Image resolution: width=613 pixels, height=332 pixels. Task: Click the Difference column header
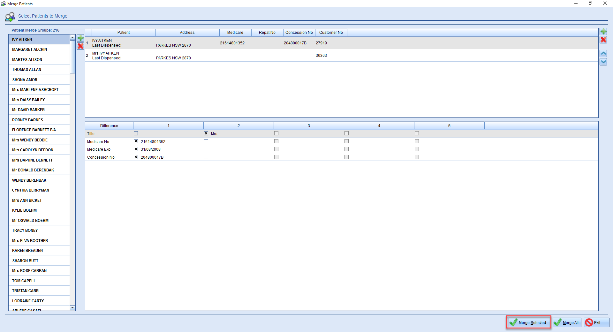point(109,126)
